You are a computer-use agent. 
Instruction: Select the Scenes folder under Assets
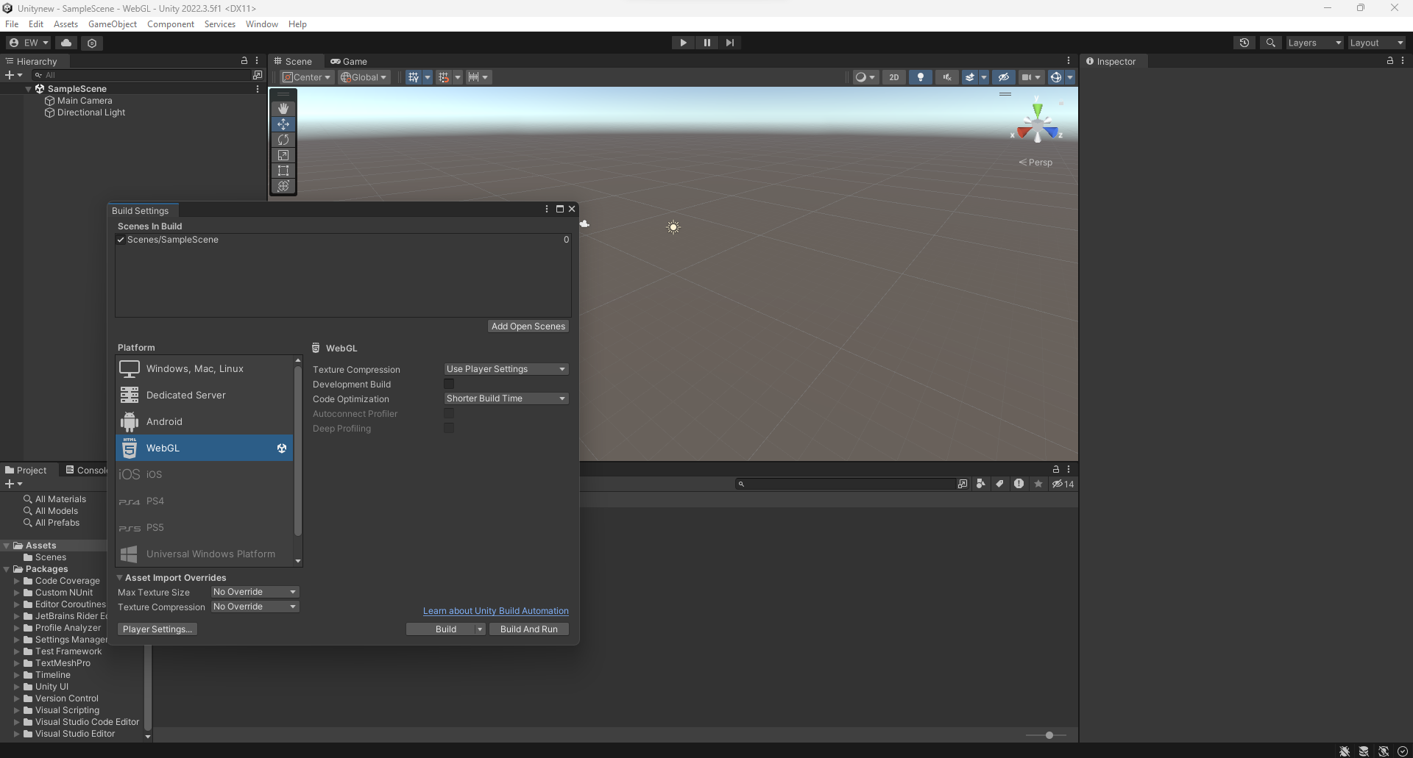point(50,557)
